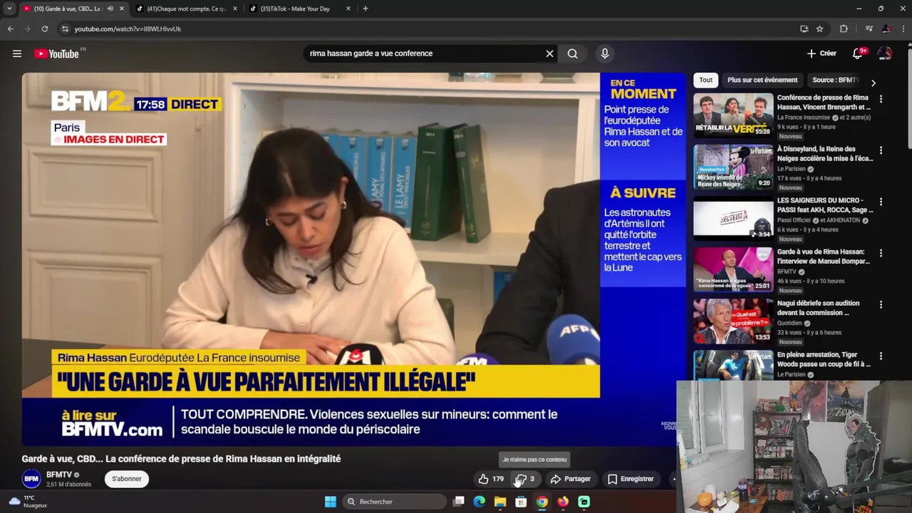
Task: Open Microsoft Edge from taskbar
Action: 480,502
